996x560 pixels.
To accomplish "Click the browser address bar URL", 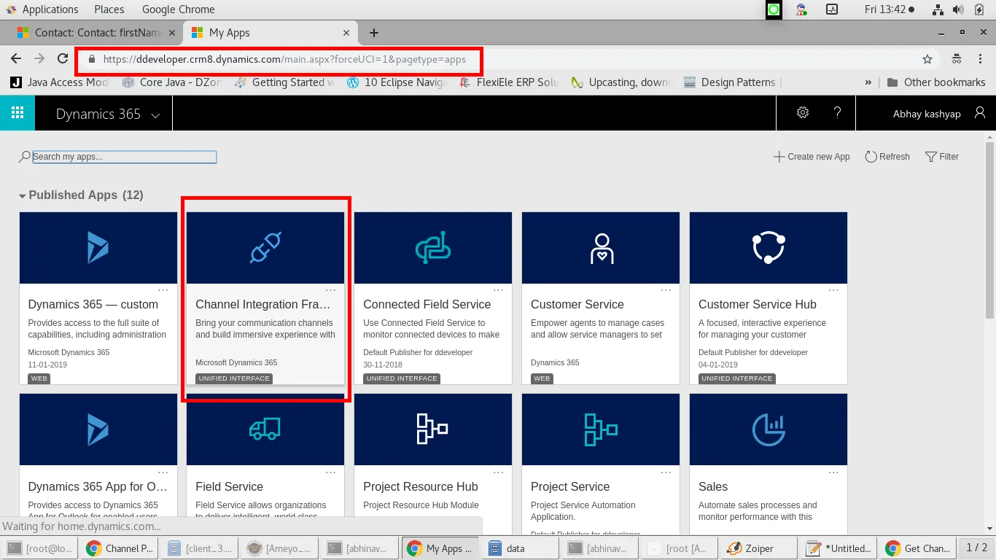I will pyautogui.click(x=284, y=60).
